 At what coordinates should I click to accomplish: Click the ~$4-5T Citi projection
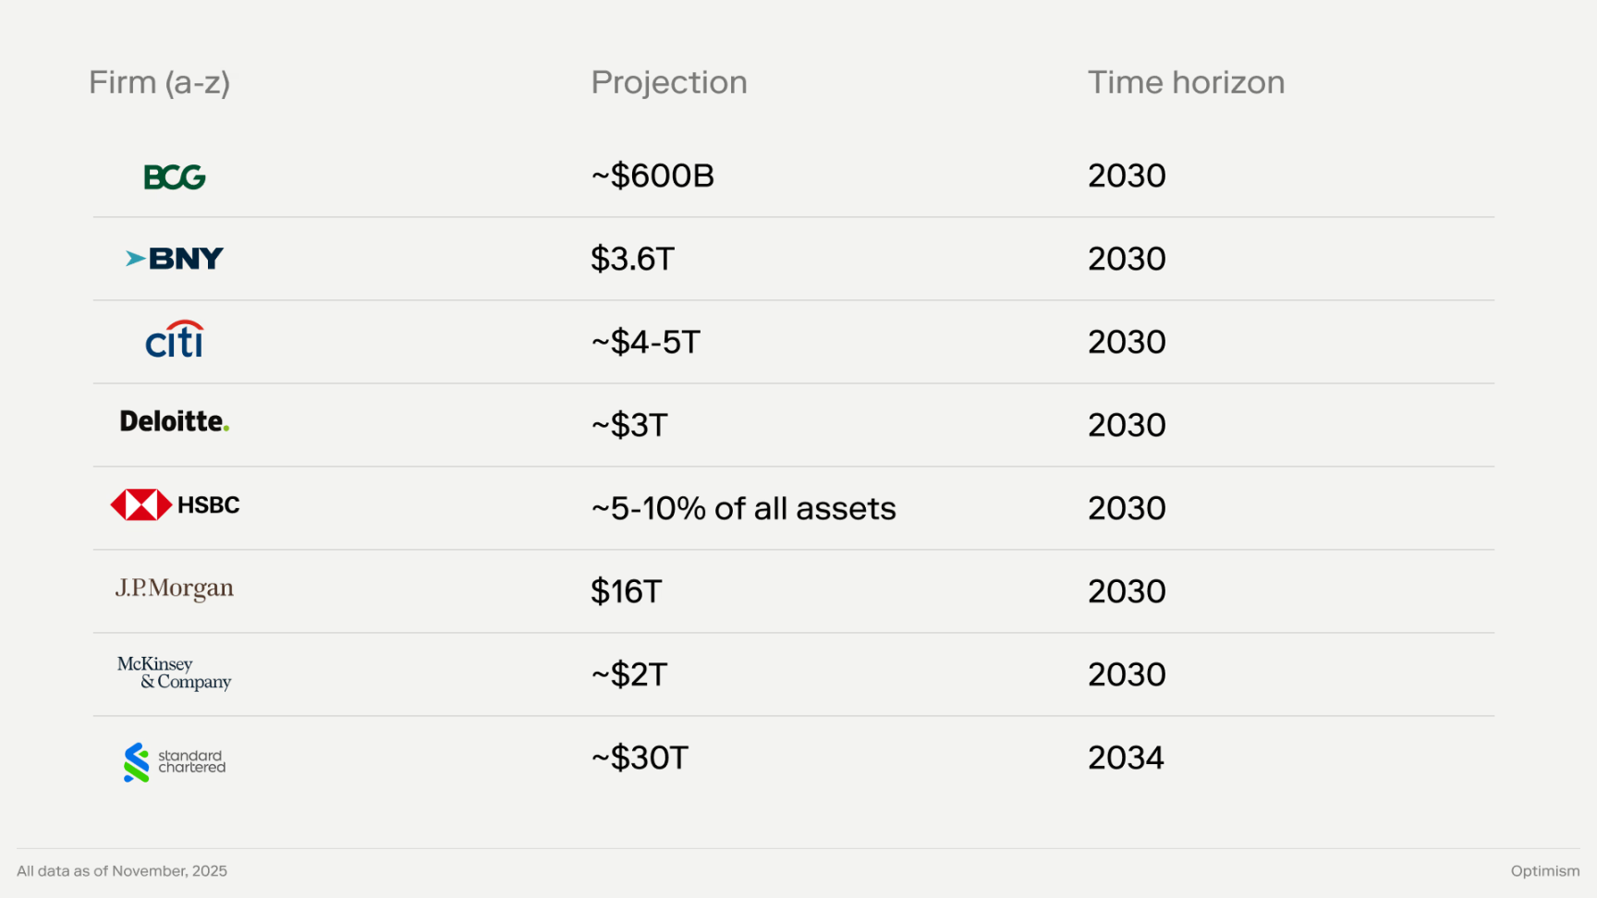(646, 343)
